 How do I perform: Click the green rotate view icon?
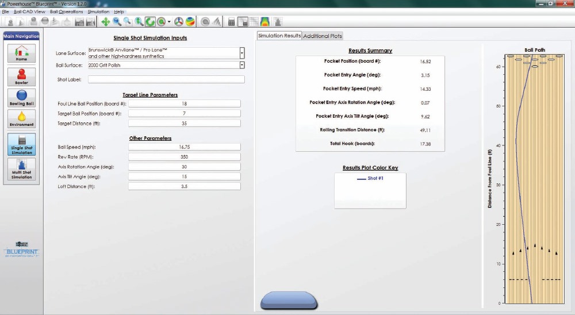[150, 22]
